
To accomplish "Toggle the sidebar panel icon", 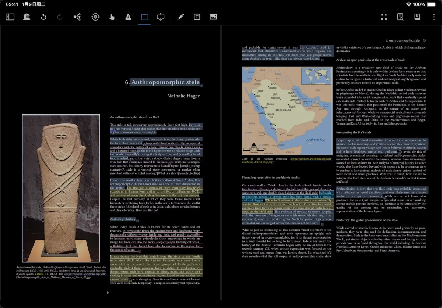I will click(10, 17).
